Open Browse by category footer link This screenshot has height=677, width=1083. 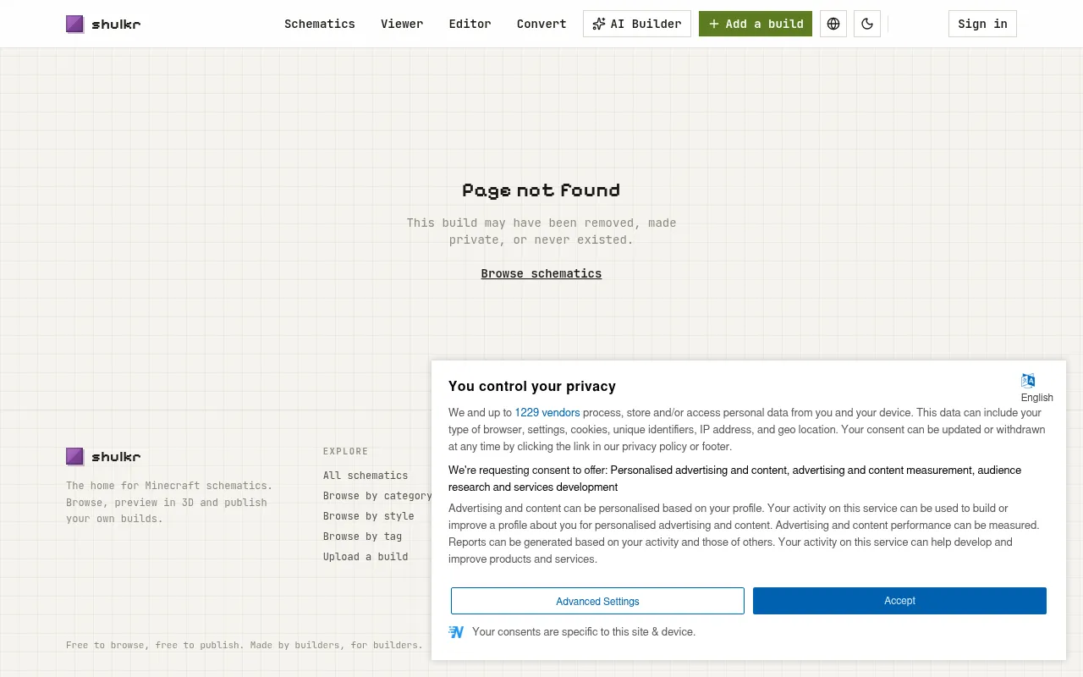pyautogui.click(x=377, y=496)
